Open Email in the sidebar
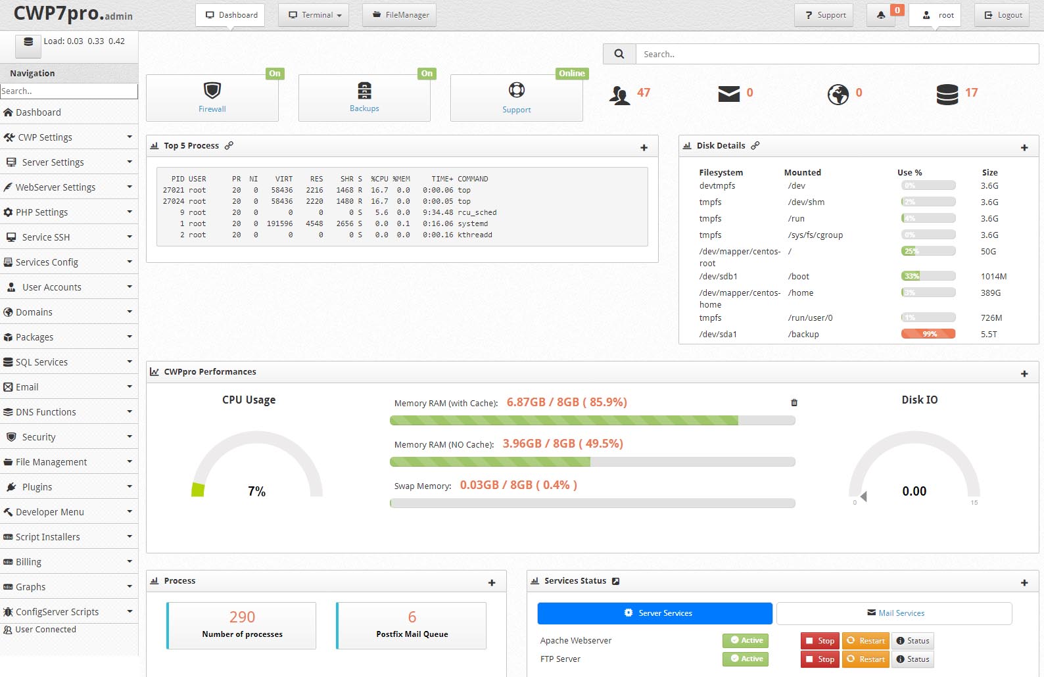 69,387
